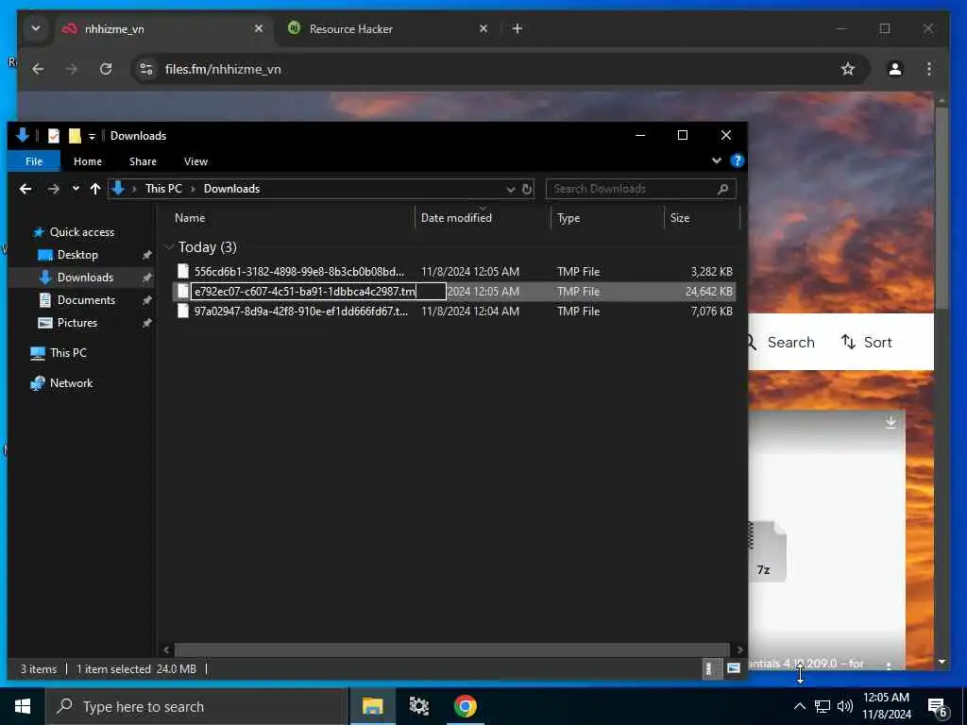
Task: Show hidden system tray icons
Action: (x=799, y=706)
